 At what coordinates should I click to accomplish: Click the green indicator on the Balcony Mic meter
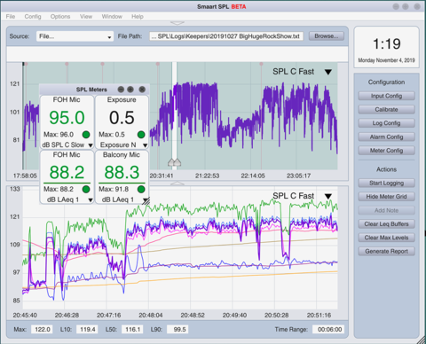click(141, 189)
